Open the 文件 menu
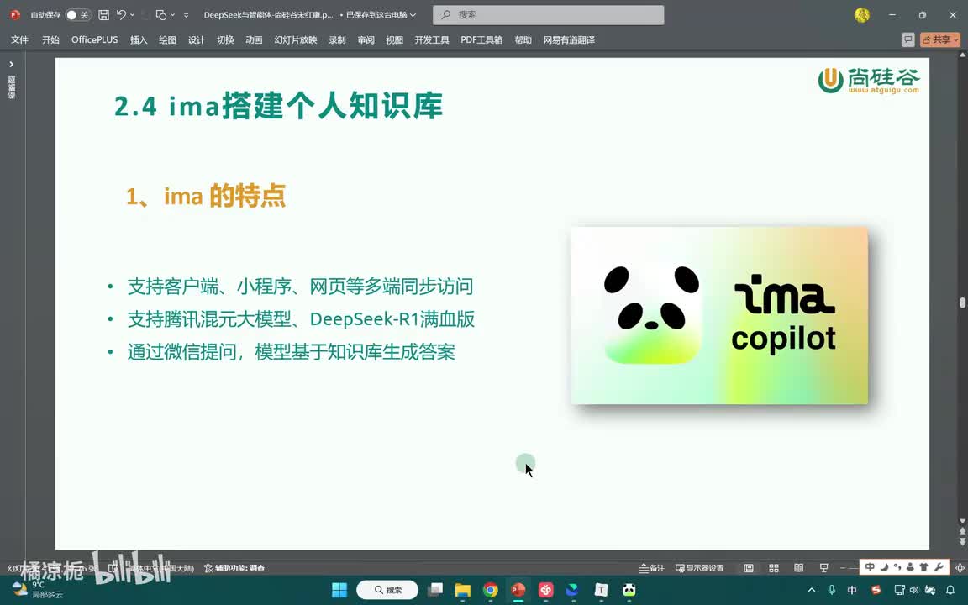The image size is (968, 605). pos(20,39)
